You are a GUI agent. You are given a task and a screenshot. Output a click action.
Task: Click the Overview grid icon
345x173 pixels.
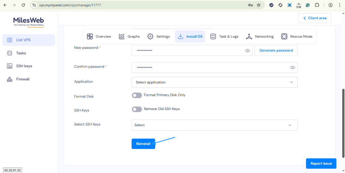[90, 36]
